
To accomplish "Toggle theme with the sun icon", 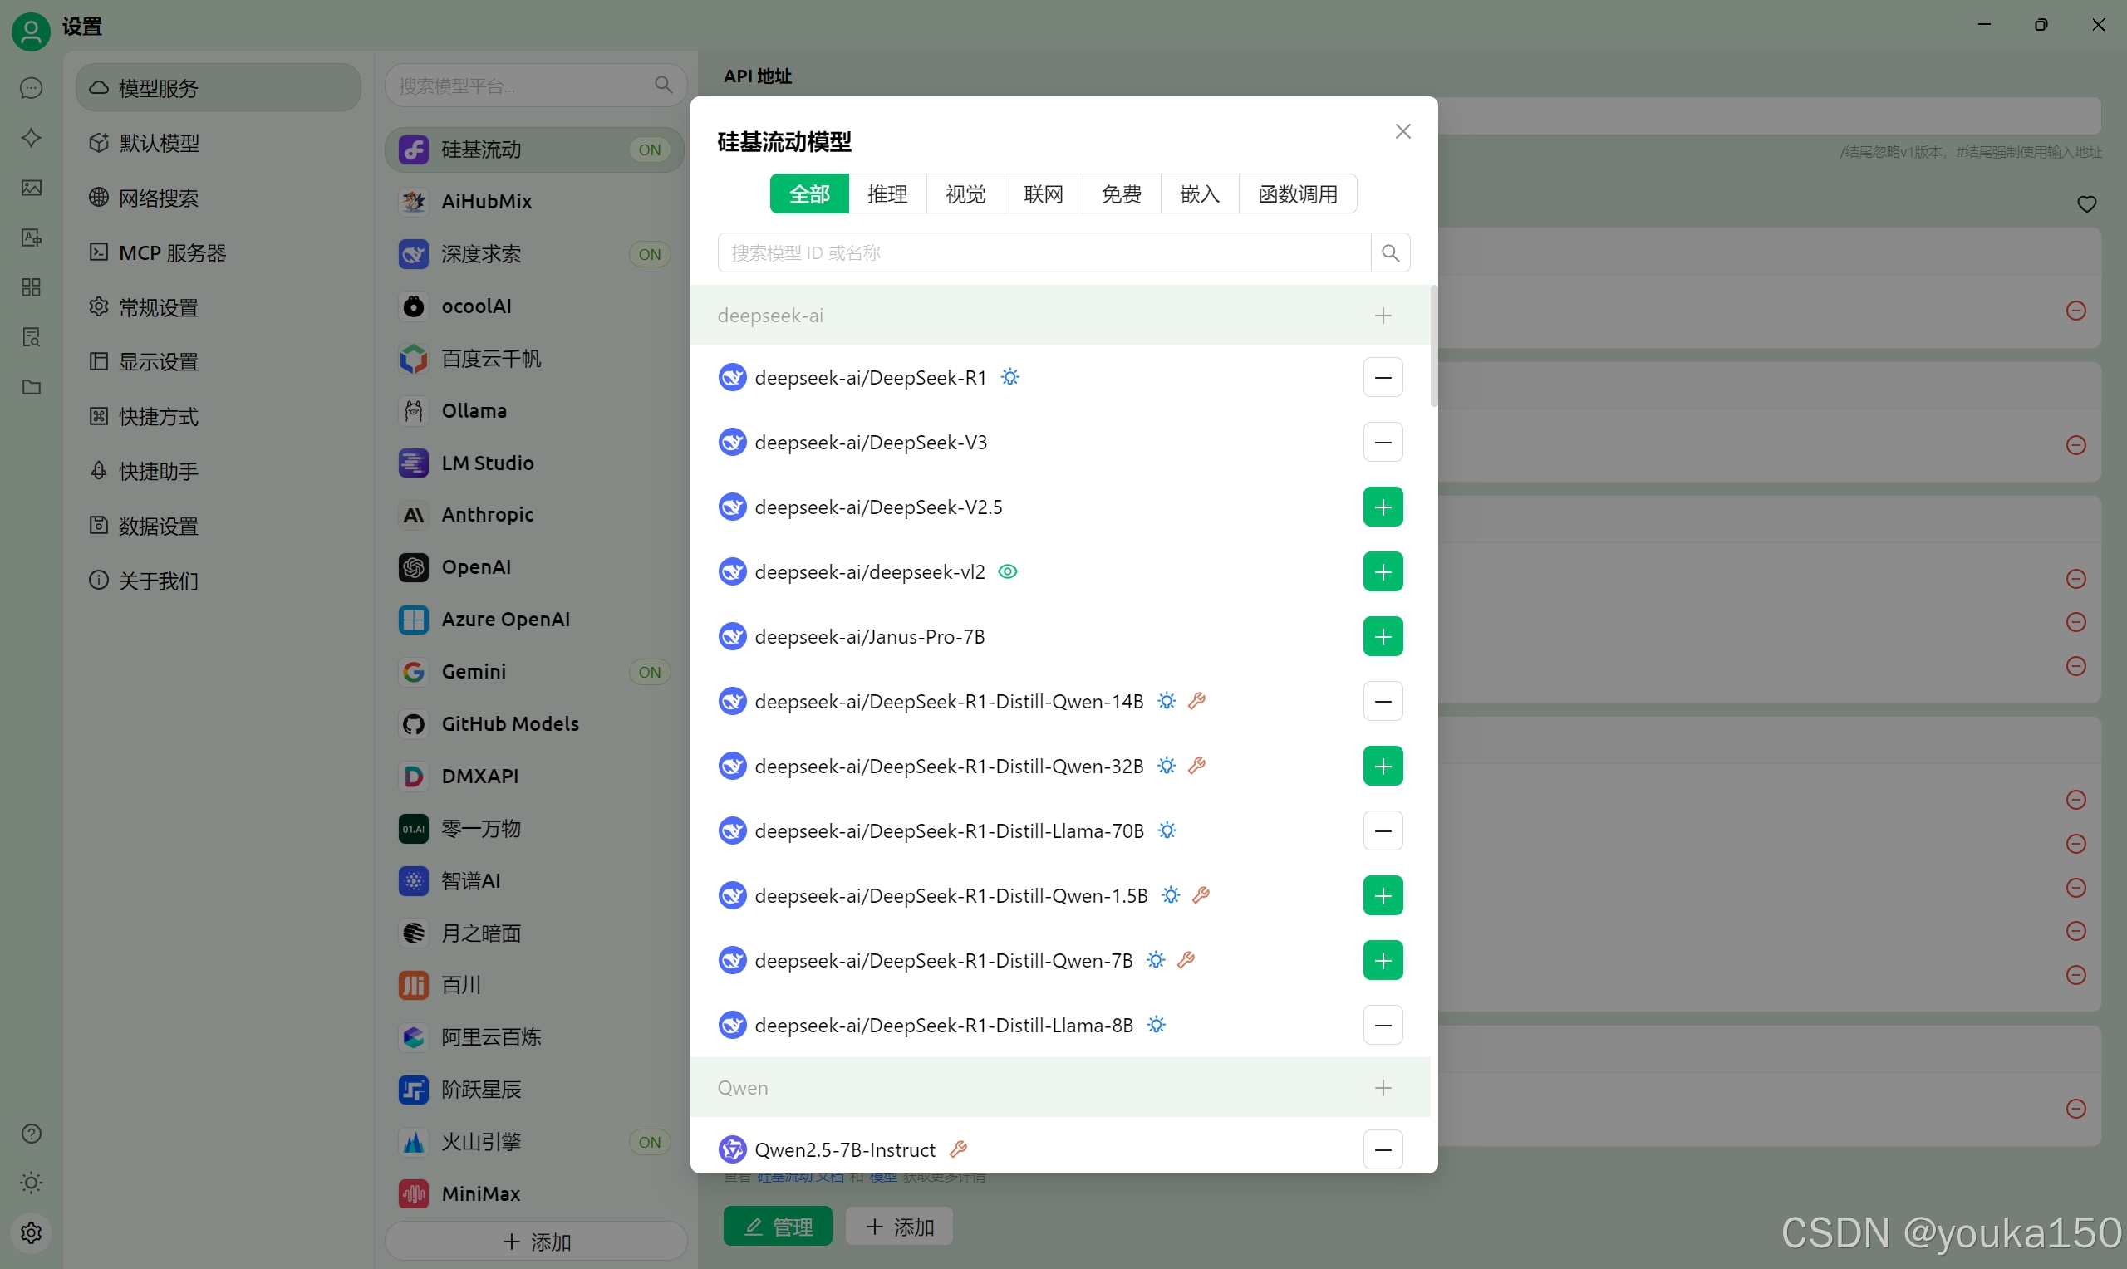I will (x=32, y=1183).
